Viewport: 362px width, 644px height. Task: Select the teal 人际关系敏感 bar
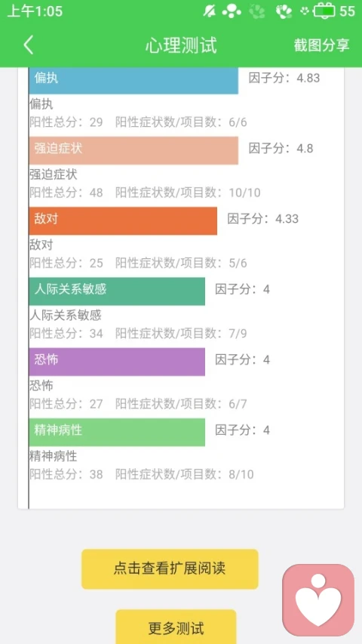117,291
